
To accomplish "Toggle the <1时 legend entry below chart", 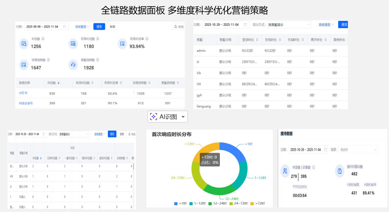I will (x=180, y=203).
